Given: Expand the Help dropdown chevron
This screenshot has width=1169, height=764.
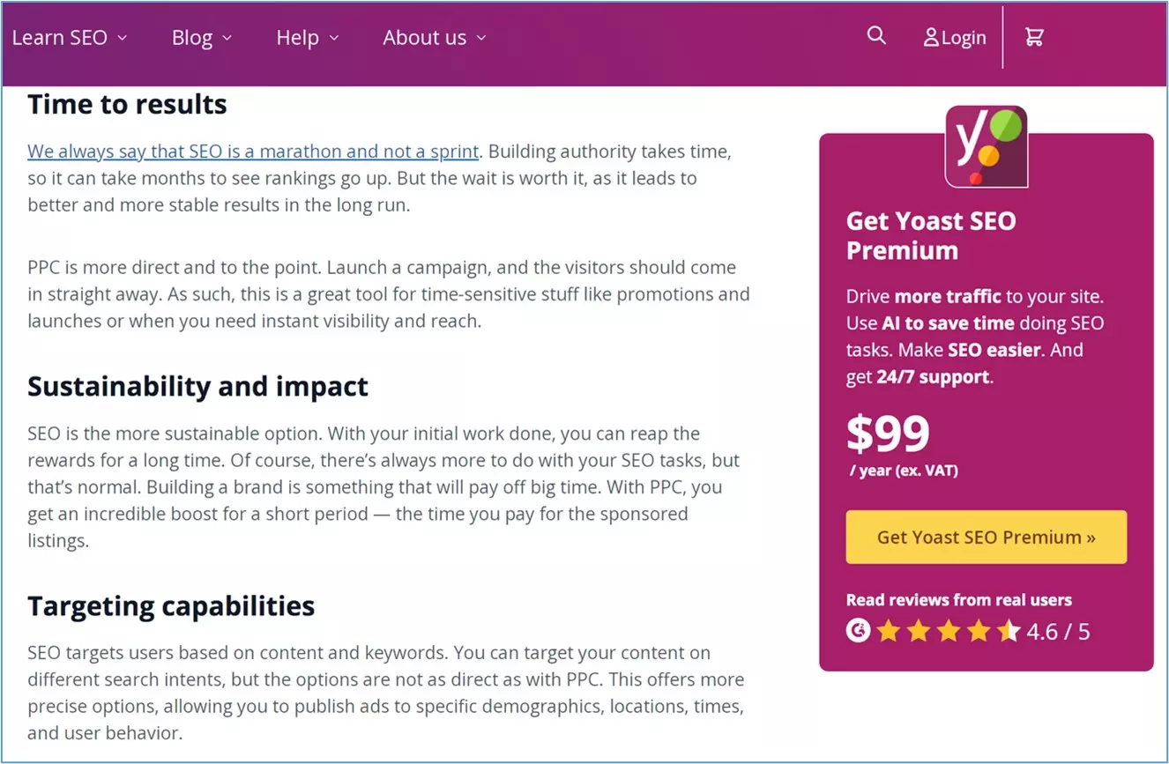Looking at the screenshot, I should pos(333,38).
